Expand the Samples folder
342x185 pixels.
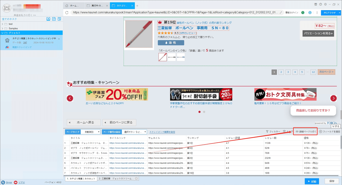(3, 28)
